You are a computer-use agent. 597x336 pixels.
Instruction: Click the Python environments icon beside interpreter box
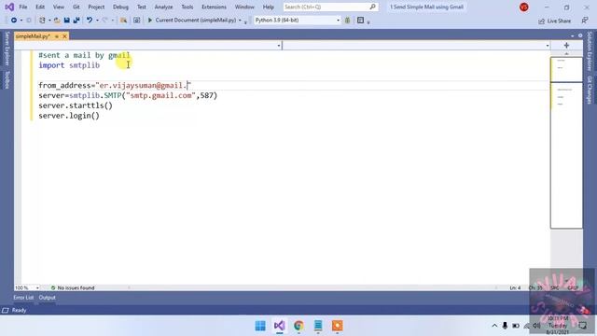[x=347, y=21]
